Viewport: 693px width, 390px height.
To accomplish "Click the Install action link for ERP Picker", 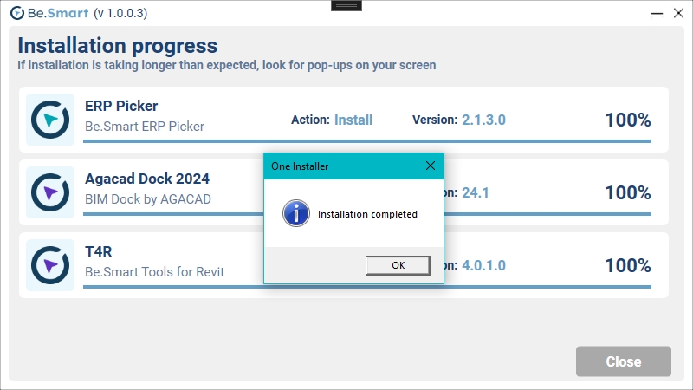I will click(353, 120).
